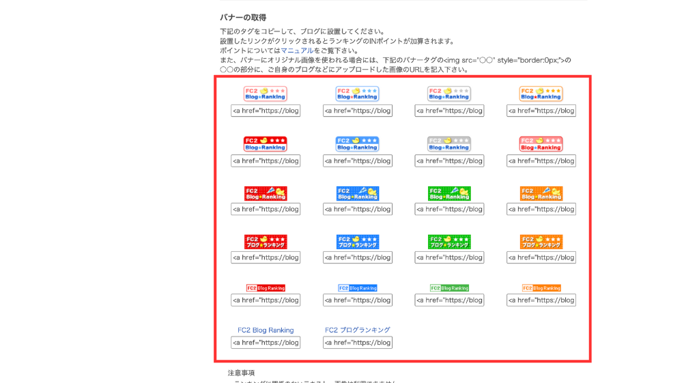Select the banner with solid gray header
Viewport: 699px width, 383px height.
pyautogui.click(x=449, y=144)
